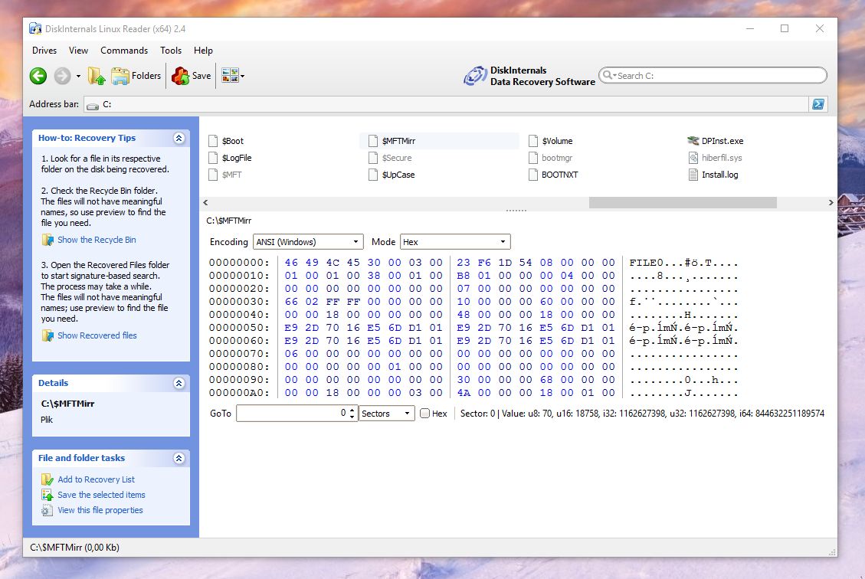This screenshot has width=865, height=579.
Task: Collapse the File and folder tasks panel
Action: 179,458
